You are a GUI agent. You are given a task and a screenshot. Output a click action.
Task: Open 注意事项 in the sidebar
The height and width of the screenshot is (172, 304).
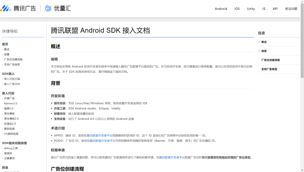click(9, 158)
